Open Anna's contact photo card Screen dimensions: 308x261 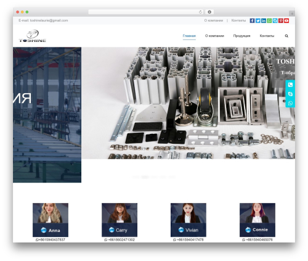click(51, 220)
